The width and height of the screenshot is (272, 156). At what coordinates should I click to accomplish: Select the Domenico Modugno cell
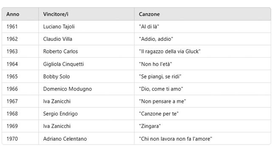86,89
